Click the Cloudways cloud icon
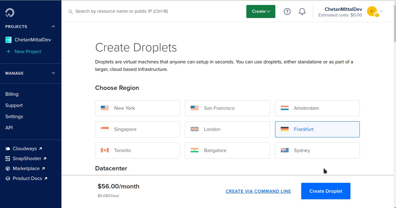The height and width of the screenshot is (208, 396). click(x=8, y=149)
